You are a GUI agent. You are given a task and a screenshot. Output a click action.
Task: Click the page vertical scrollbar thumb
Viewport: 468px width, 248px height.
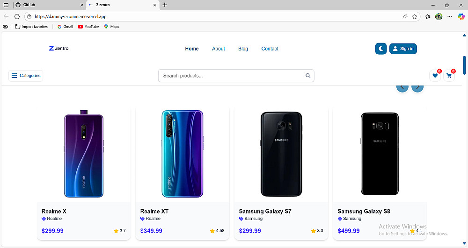[464, 65]
